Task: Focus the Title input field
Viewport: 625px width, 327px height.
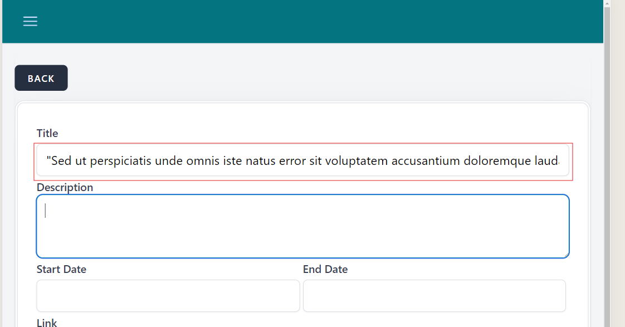Action: [x=302, y=160]
